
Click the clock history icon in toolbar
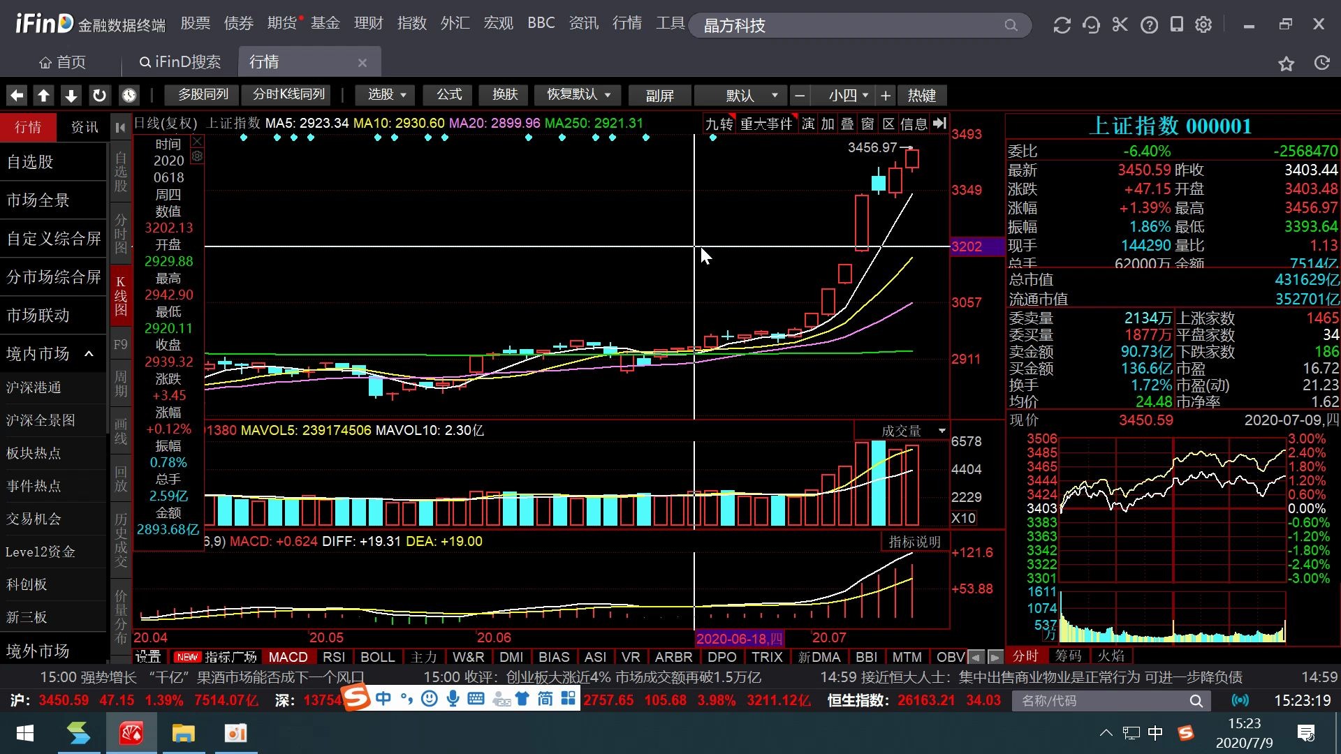(x=129, y=95)
